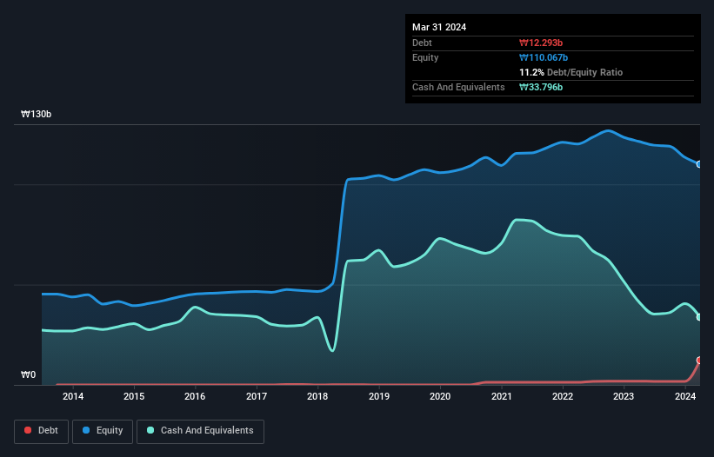Click the ₩12.293b debt value

pos(541,43)
